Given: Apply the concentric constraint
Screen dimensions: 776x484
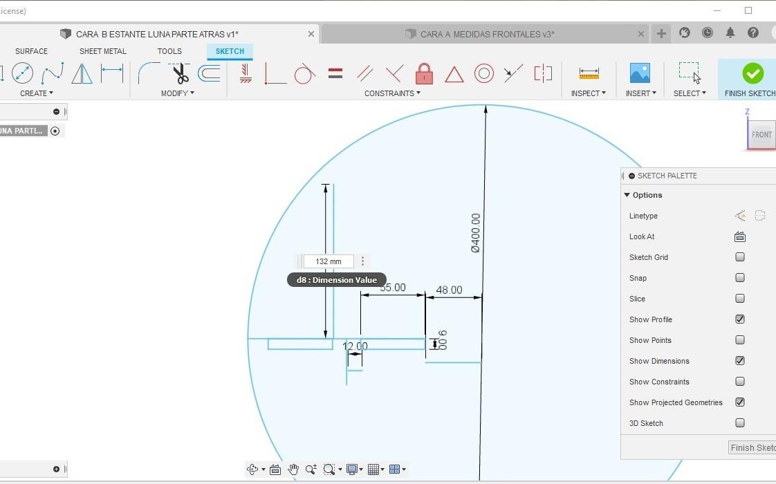Looking at the screenshot, I should click(484, 73).
